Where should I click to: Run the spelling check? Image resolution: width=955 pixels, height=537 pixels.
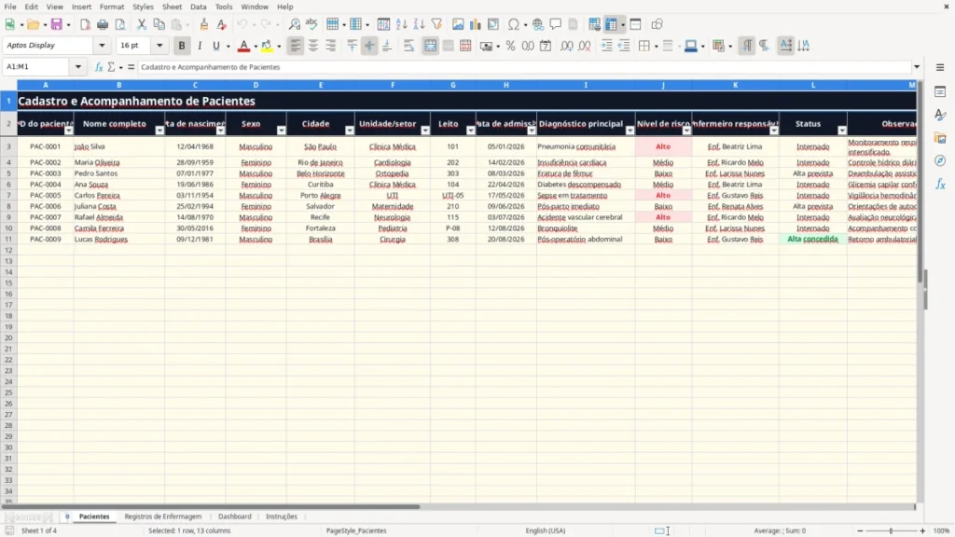311,24
